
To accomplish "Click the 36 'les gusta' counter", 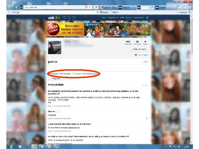I will pos(137,43).
